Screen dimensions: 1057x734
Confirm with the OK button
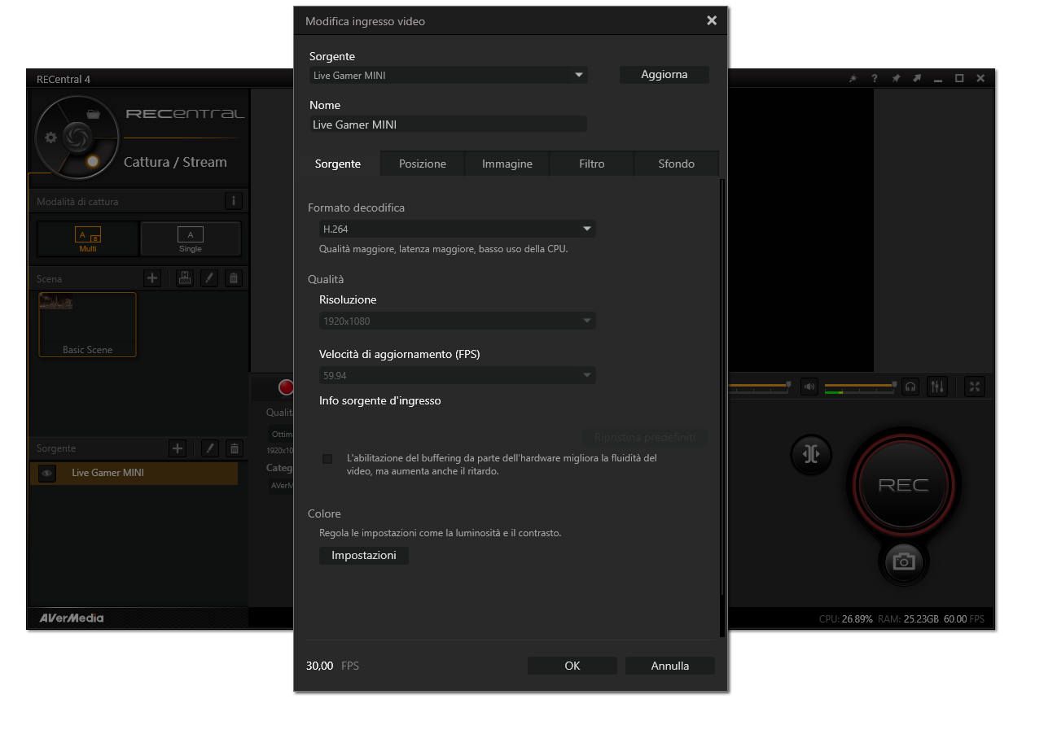(572, 666)
